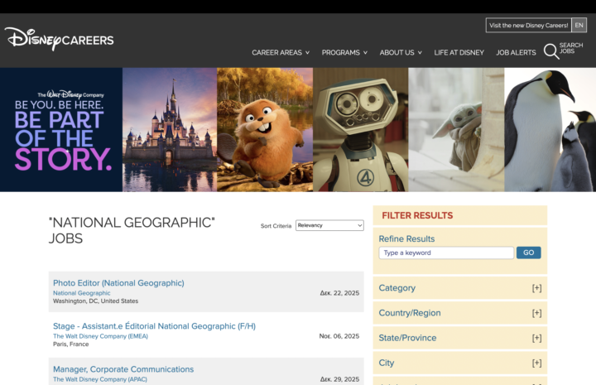This screenshot has height=385, width=596.
Task: Click the robot number 4 banner image
Action: coord(361,130)
